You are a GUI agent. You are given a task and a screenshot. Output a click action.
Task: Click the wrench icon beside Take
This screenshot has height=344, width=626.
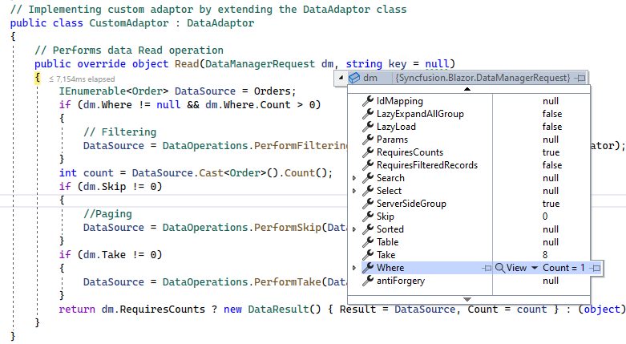pyautogui.click(x=368, y=254)
